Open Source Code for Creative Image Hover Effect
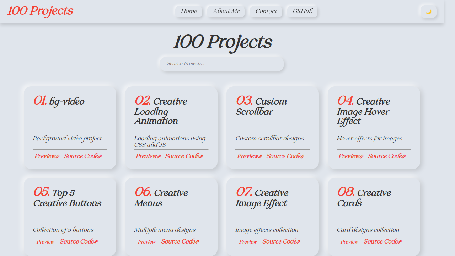This screenshot has width=455, height=256. click(x=385, y=156)
